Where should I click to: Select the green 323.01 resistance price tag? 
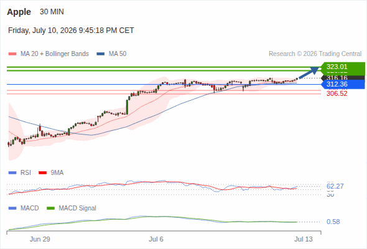(343, 67)
